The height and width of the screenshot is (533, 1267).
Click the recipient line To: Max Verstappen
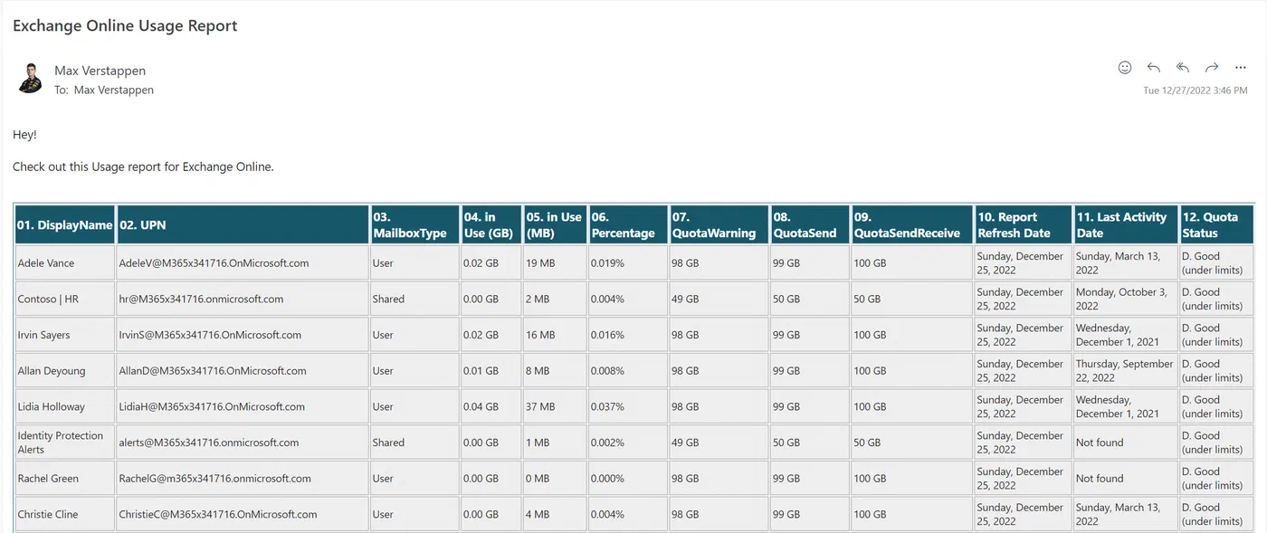104,90
